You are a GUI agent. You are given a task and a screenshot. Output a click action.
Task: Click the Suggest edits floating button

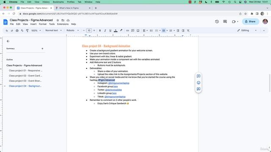point(199,89)
